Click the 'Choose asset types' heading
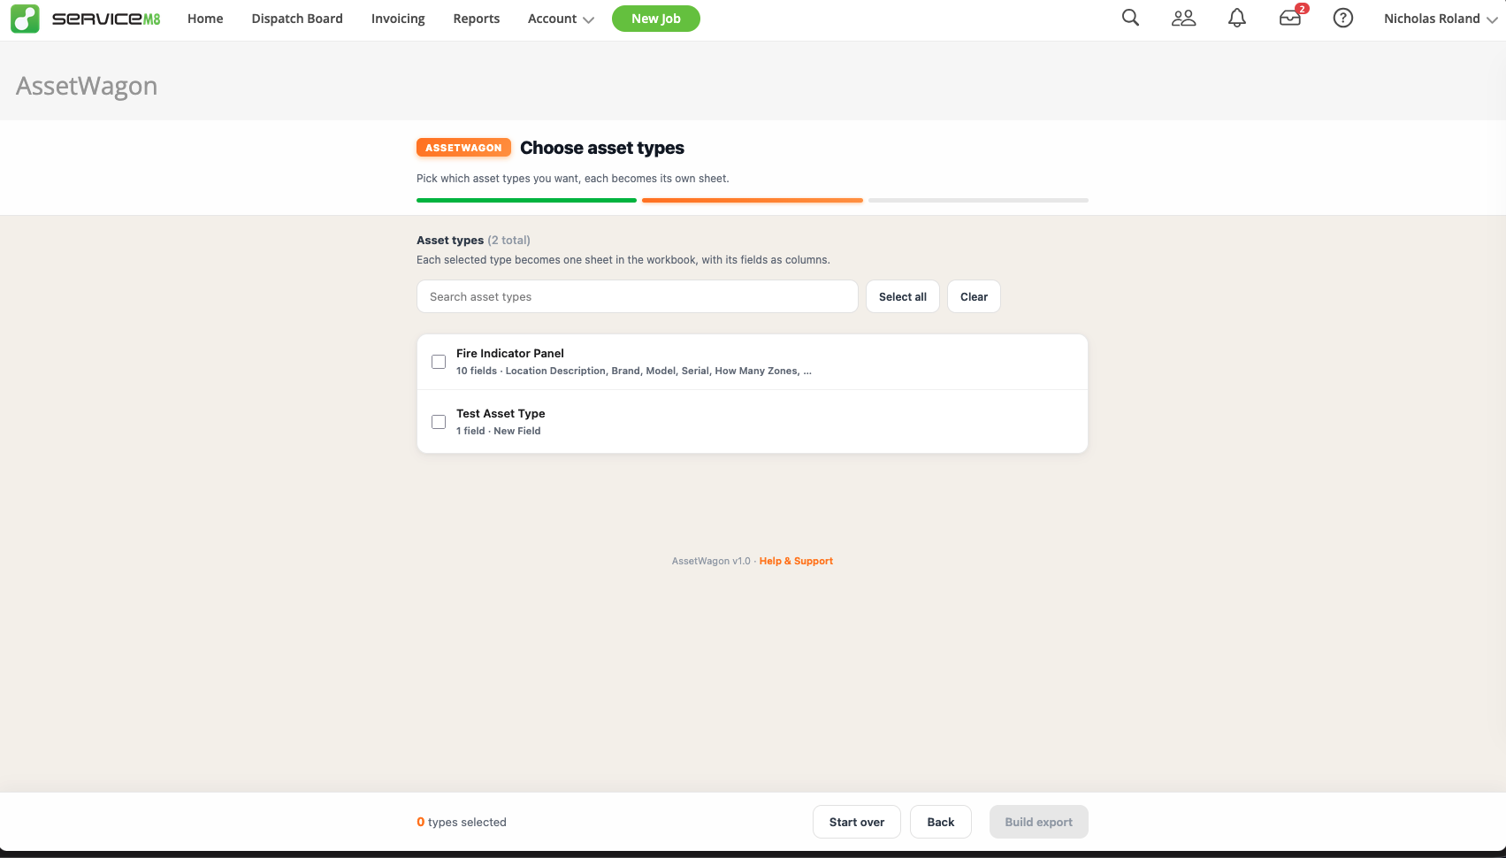 602,148
